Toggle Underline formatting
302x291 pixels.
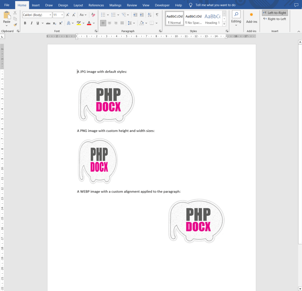pyautogui.click(x=38, y=23)
